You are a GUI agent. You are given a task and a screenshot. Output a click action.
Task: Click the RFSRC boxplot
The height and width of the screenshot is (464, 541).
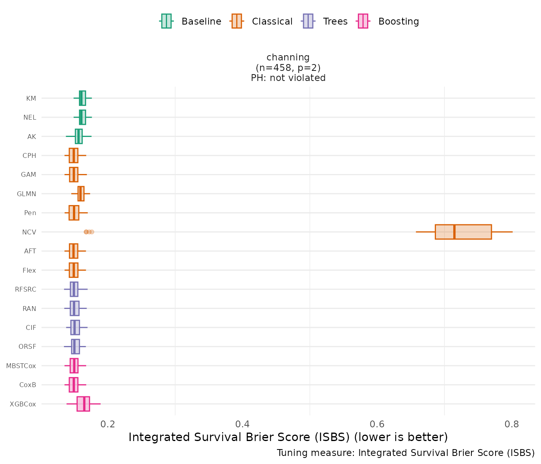(x=74, y=289)
